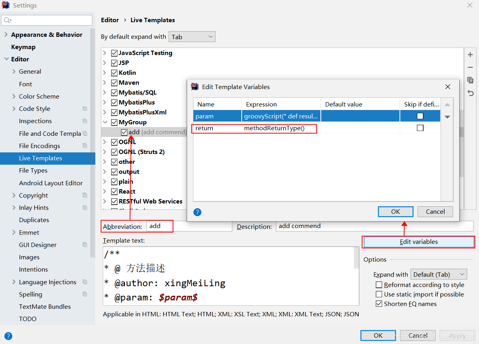Expand React template group

tap(105, 192)
